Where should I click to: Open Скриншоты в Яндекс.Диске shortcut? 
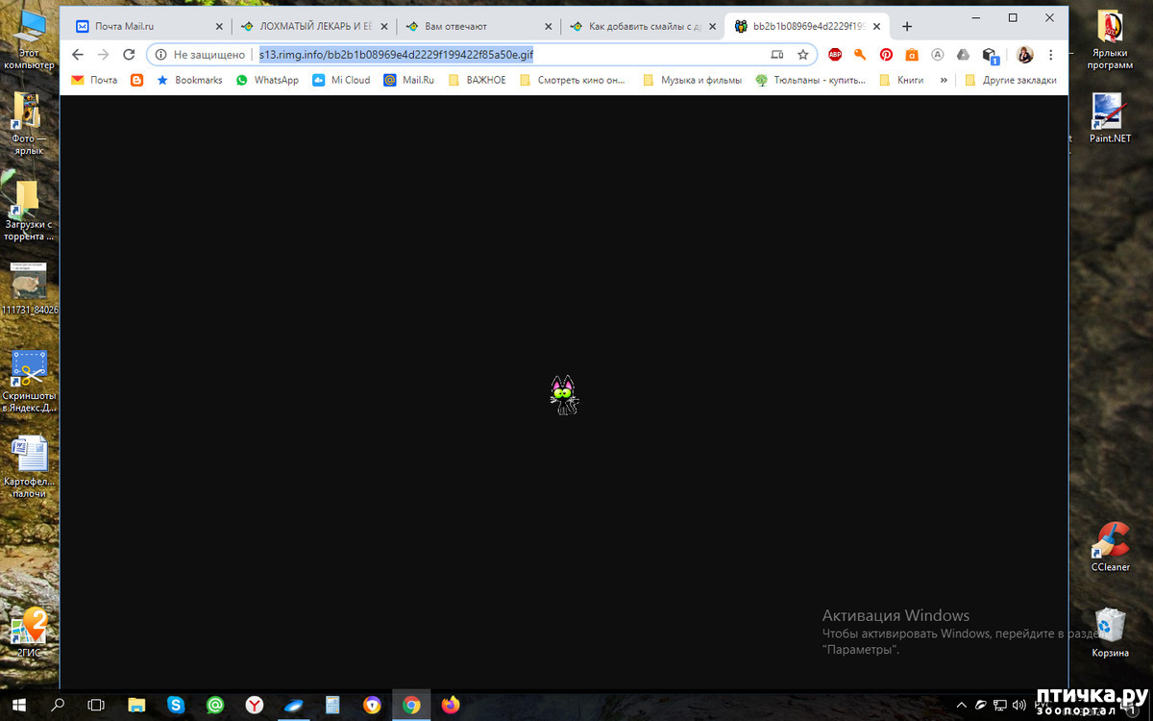tap(29, 382)
